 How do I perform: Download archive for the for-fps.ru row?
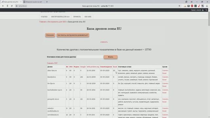click(x=165, y=85)
